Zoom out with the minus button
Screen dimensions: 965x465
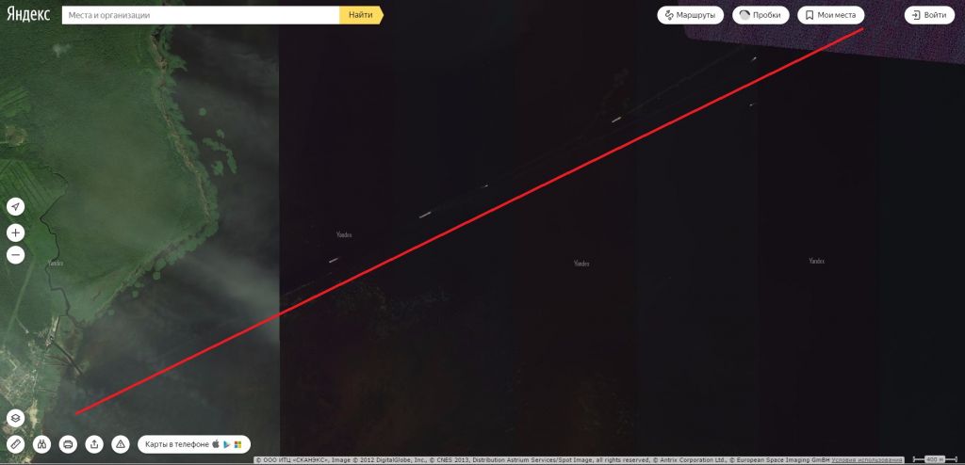(x=15, y=255)
